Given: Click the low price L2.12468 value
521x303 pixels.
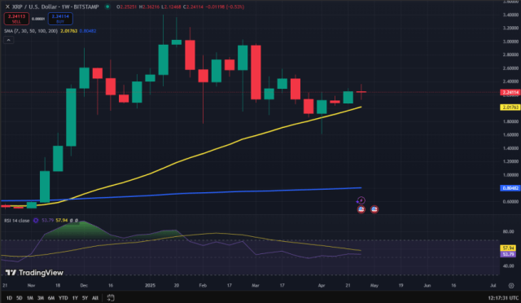Looking at the screenshot, I should [171, 7].
